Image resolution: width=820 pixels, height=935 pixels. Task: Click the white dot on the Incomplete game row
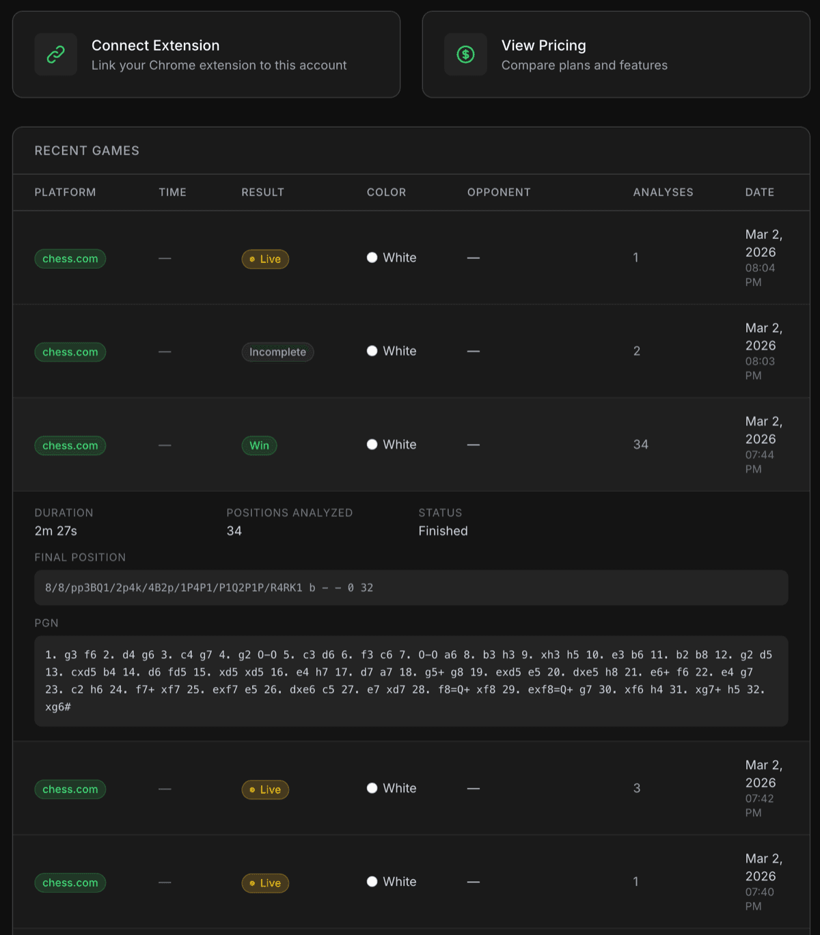pos(372,350)
